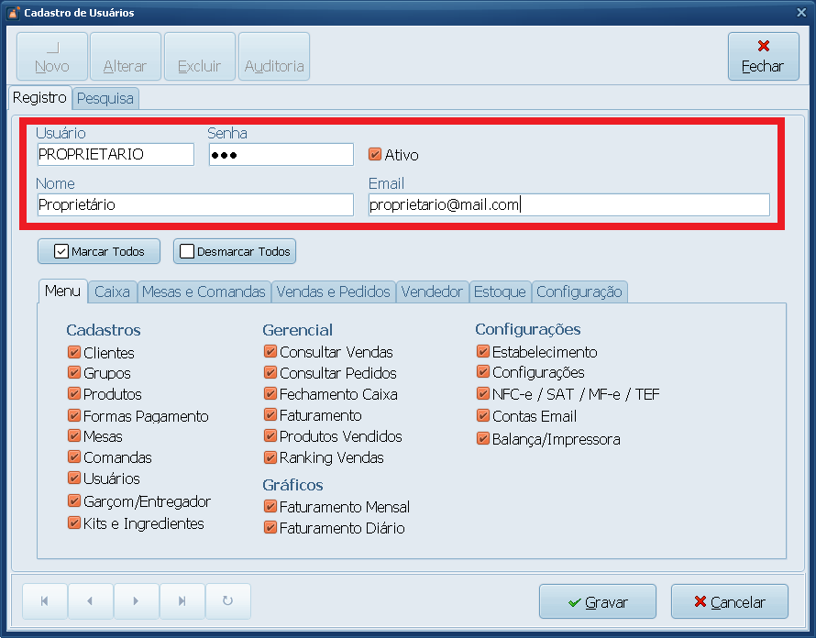Go to first record navigation arrow
The width and height of the screenshot is (816, 638).
pyautogui.click(x=45, y=601)
